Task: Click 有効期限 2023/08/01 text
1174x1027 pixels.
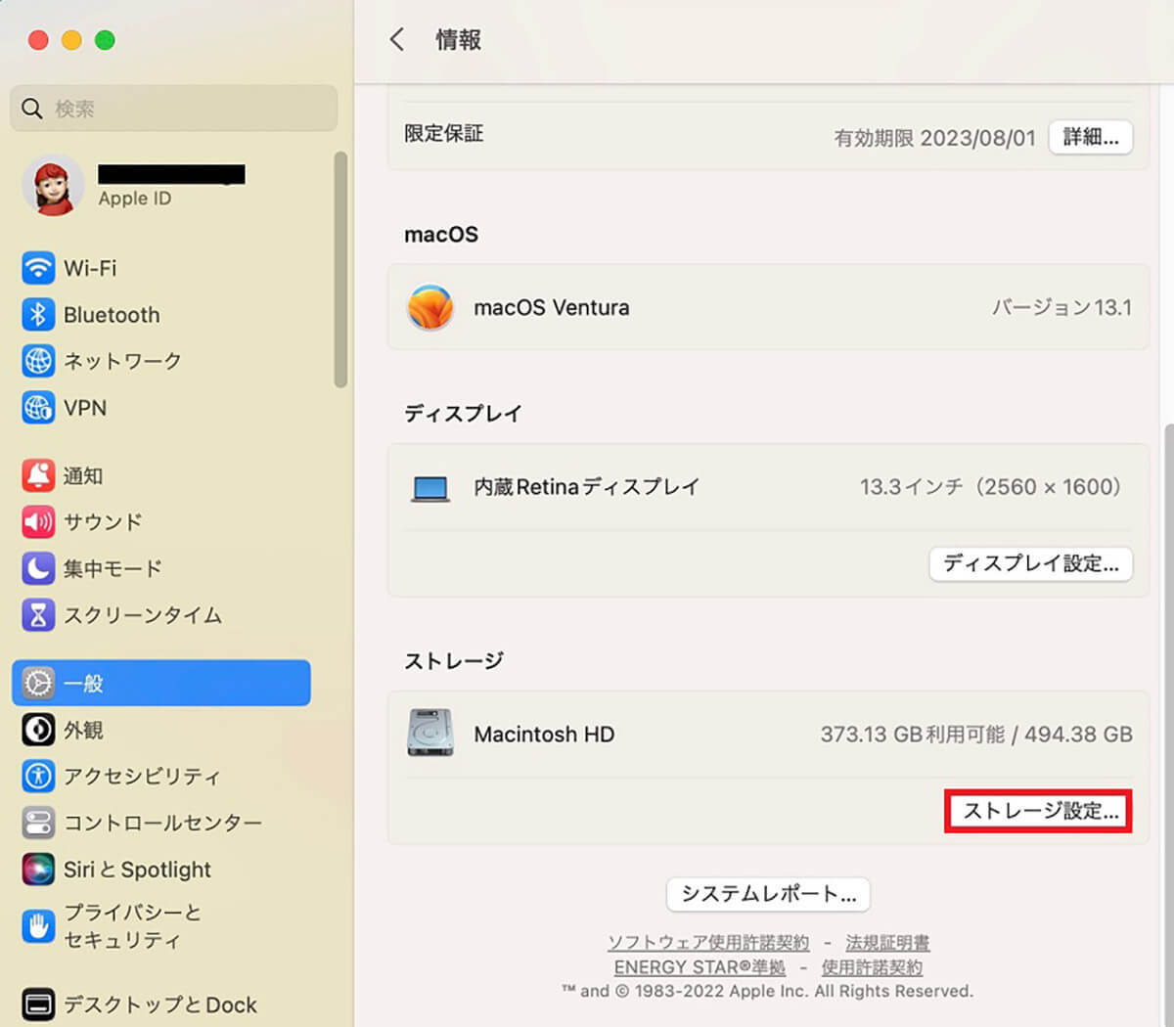Action: click(934, 138)
